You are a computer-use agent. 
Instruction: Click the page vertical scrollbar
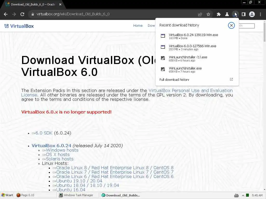pos(264,32)
